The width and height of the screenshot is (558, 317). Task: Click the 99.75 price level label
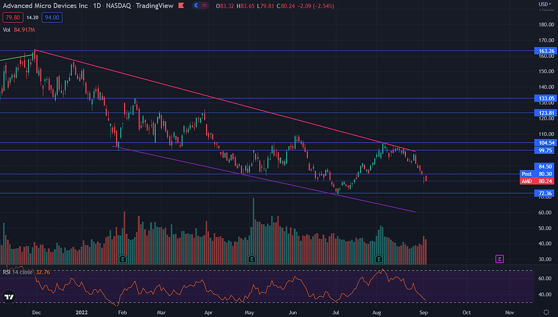tap(545, 150)
